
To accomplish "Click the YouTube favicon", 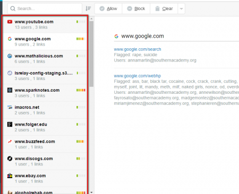I will pos(10,22).
